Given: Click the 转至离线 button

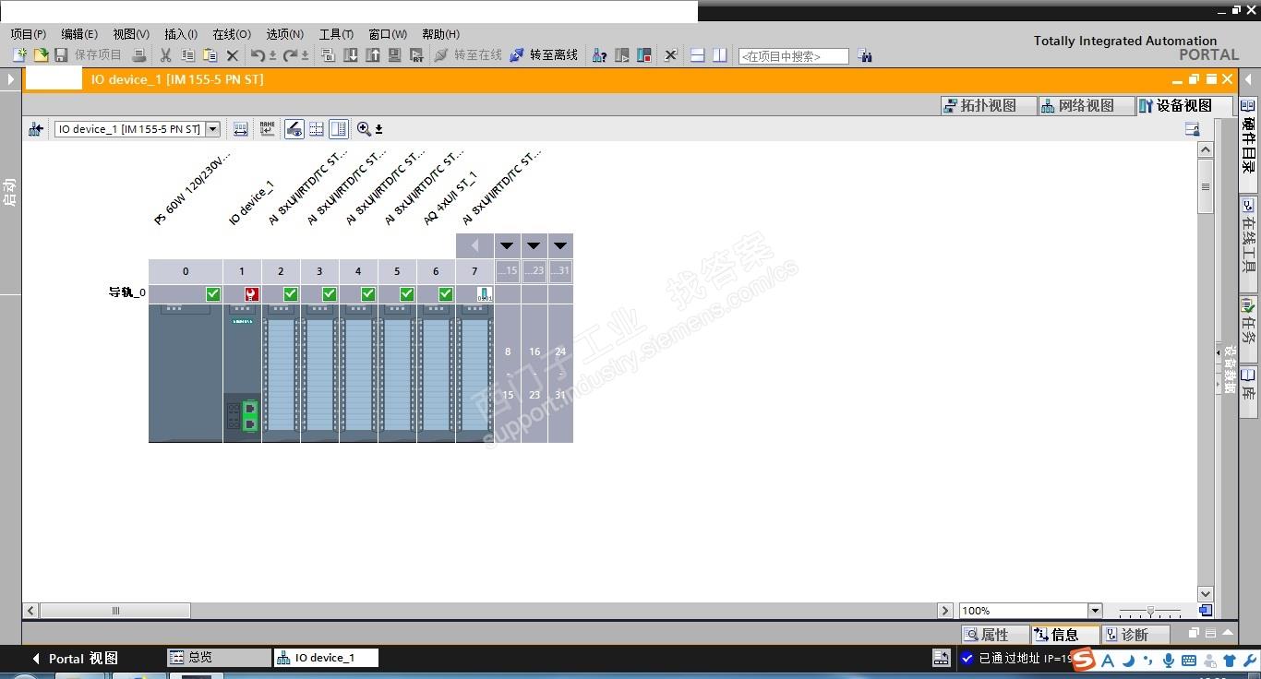Looking at the screenshot, I should click(544, 55).
